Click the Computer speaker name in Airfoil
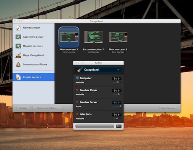 86,78
